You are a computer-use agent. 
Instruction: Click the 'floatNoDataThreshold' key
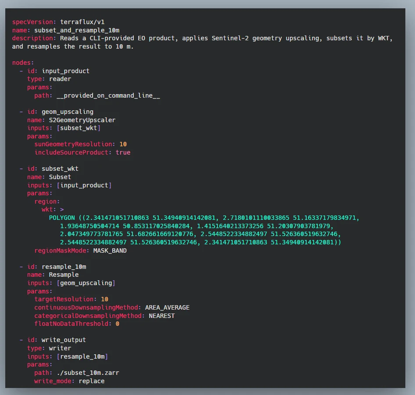(x=71, y=324)
